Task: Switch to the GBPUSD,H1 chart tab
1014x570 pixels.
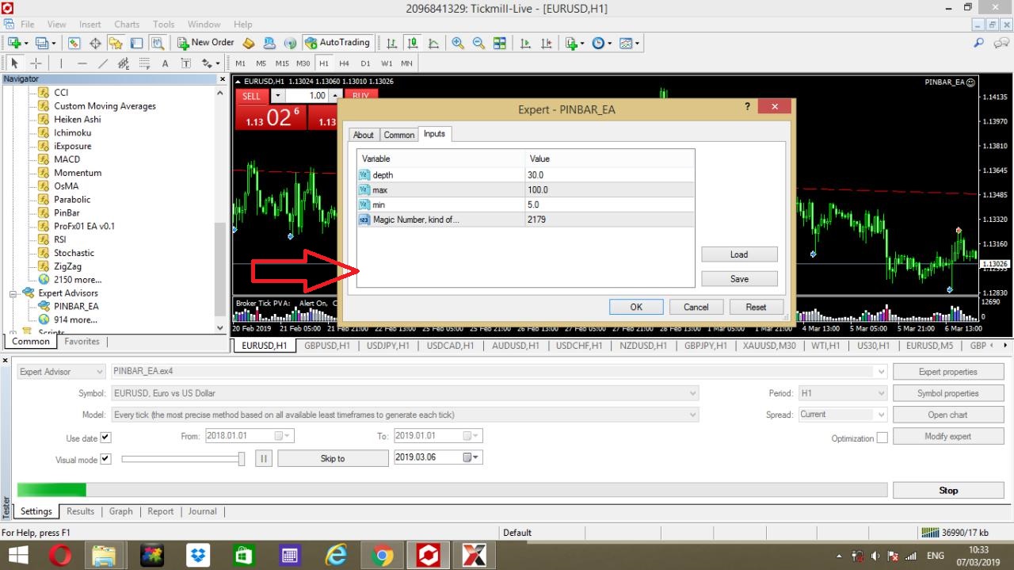Action: (x=327, y=346)
